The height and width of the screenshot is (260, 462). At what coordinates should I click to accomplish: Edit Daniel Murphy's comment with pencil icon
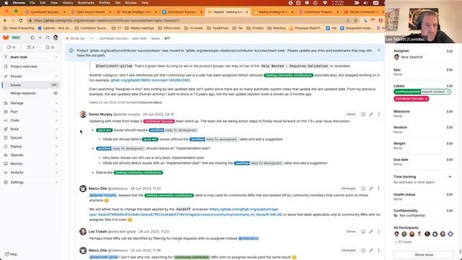[x=371, y=114]
